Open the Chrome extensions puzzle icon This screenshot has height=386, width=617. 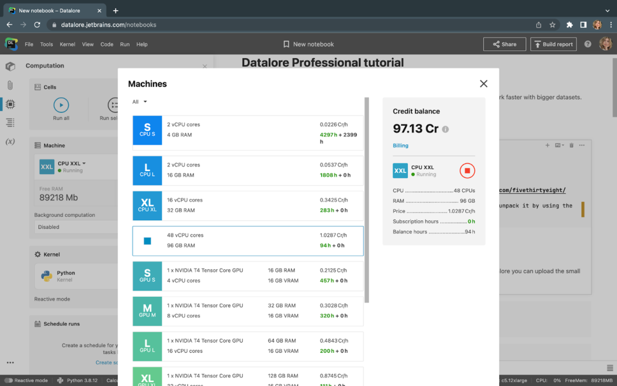click(x=570, y=25)
